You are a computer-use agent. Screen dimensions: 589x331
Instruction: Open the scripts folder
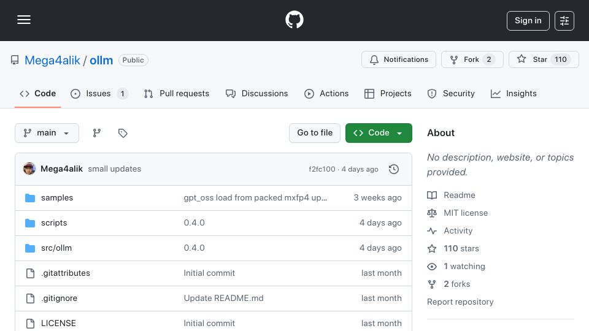click(x=54, y=223)
